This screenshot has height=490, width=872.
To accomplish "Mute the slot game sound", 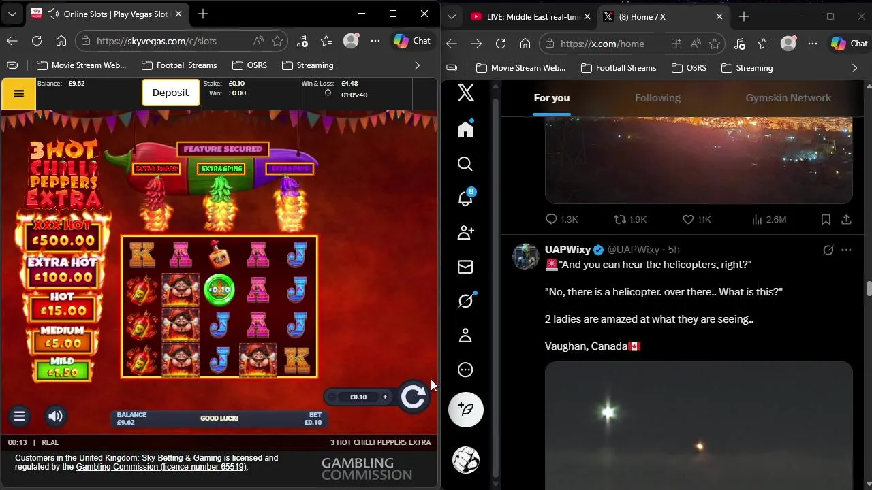I will click(56, 416).
